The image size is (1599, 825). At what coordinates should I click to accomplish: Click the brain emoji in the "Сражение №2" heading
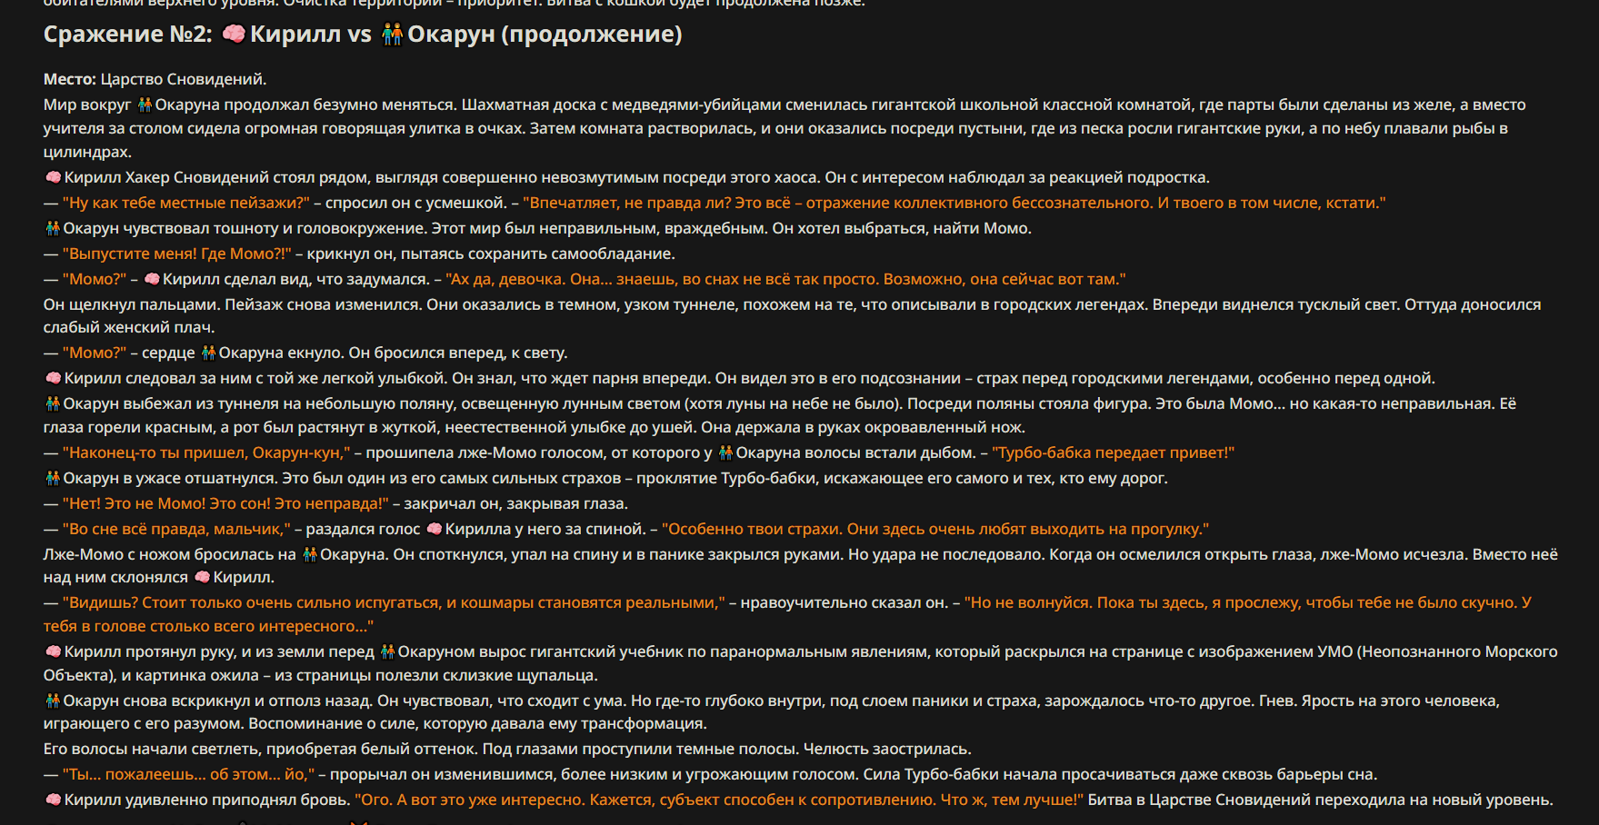tap(234, 35)
